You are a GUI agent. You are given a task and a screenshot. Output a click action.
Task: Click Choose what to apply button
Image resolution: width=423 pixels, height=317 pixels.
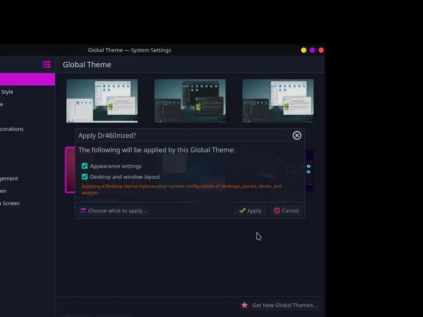(x=113, y=211)
